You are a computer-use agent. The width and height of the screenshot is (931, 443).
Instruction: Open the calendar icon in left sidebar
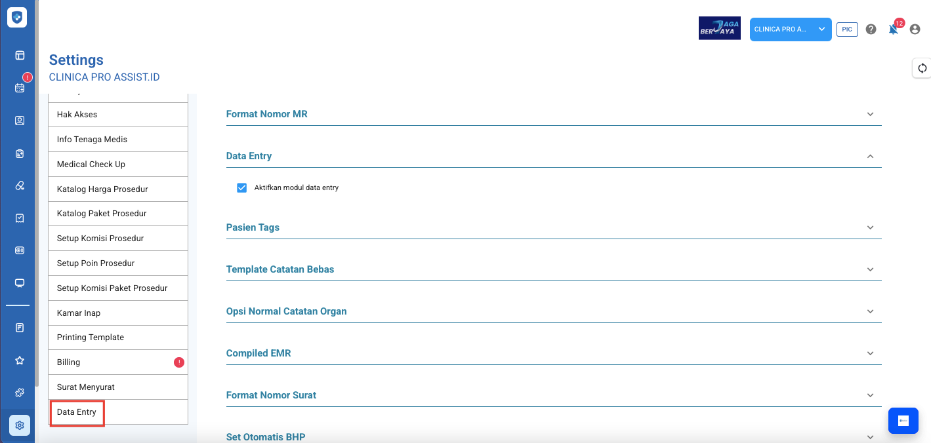[x=20, y=88]
